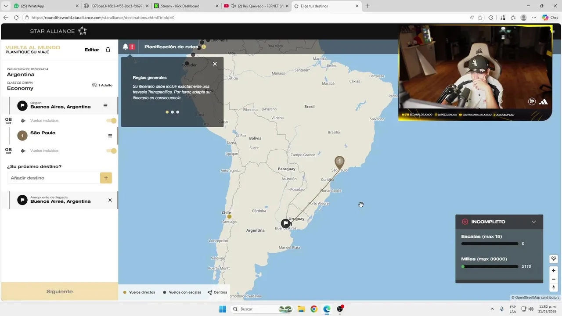The image size is (562, 316).
Task: Open the Buenos Aires origin reorder menu icon
Action: click(x=105, y=106)
